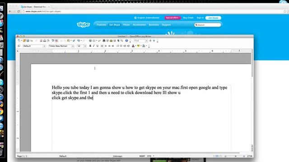Apply font color with the A icon
This screenshot has width=289, height=162.
click(x=133, y=46)
